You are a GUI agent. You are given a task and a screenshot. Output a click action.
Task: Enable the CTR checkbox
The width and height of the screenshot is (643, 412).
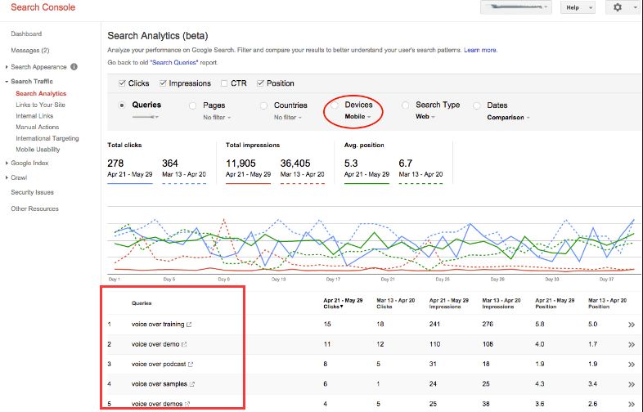(224, 83)
